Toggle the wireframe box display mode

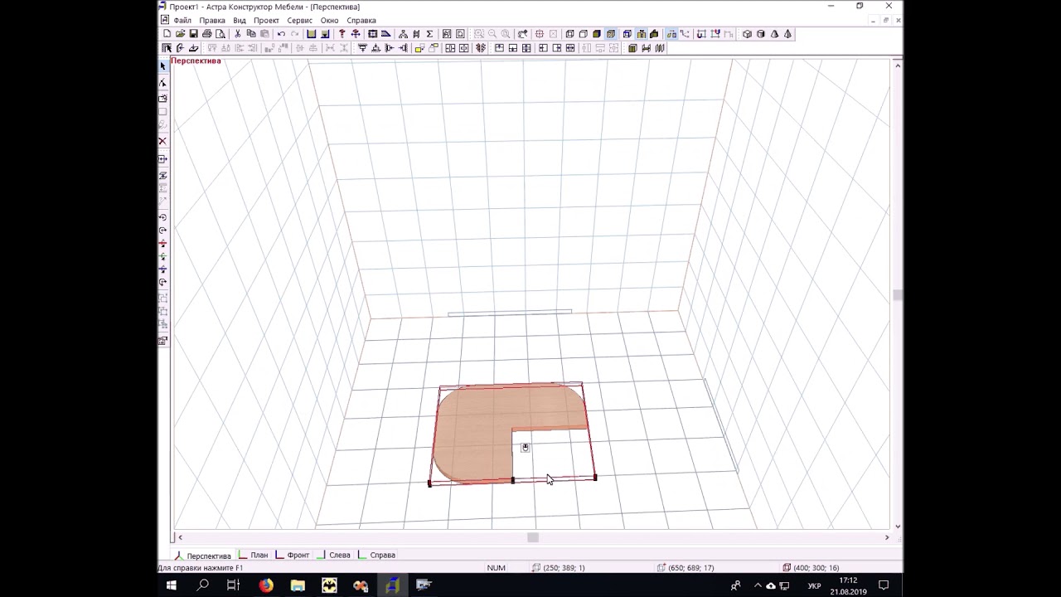pos(569,34)
